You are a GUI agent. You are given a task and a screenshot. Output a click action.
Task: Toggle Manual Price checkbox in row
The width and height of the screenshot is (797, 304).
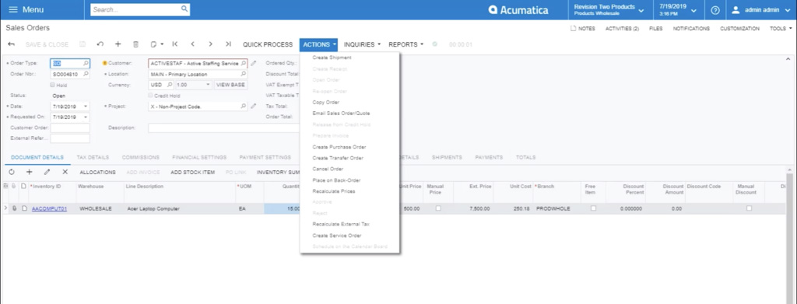(x=438, y=208)
